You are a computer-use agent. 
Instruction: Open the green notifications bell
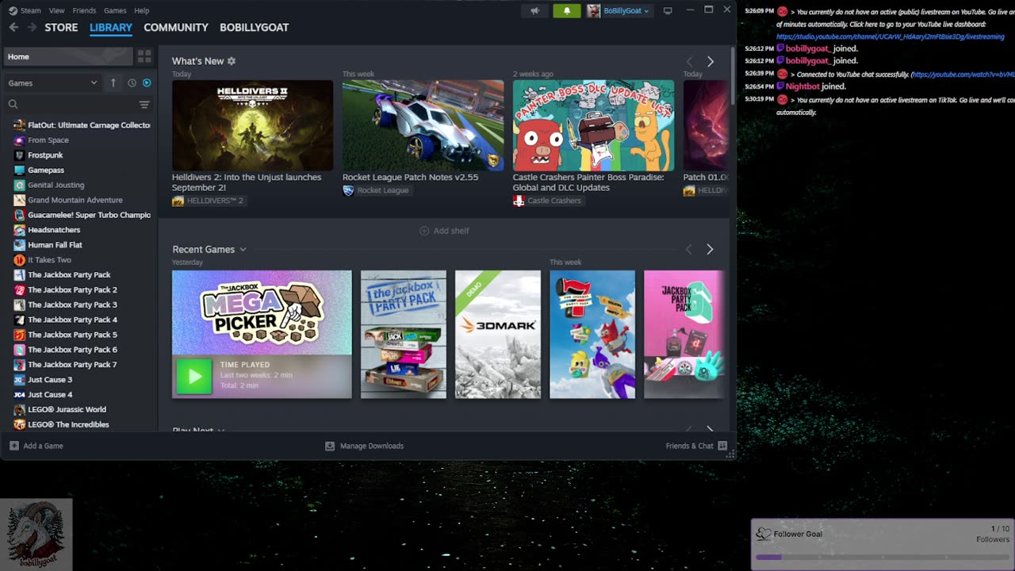[x=567, y=10]
